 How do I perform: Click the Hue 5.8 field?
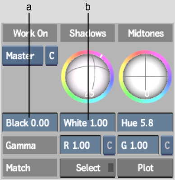(x=145, y=122)
